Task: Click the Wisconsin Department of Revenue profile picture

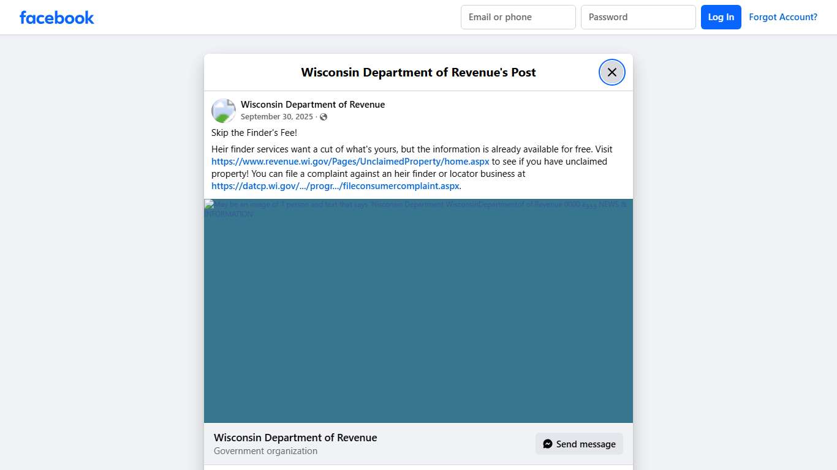Action: point(223,110)
